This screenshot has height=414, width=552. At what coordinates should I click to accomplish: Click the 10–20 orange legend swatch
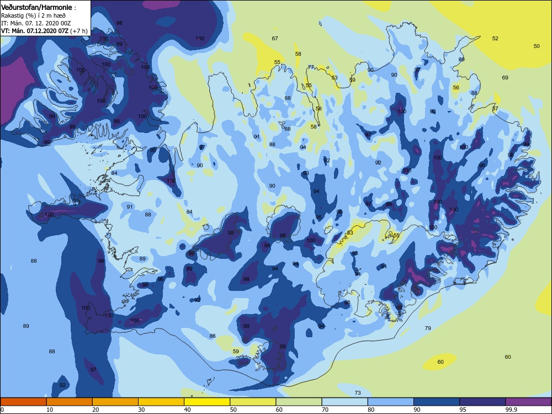point(70,402)
